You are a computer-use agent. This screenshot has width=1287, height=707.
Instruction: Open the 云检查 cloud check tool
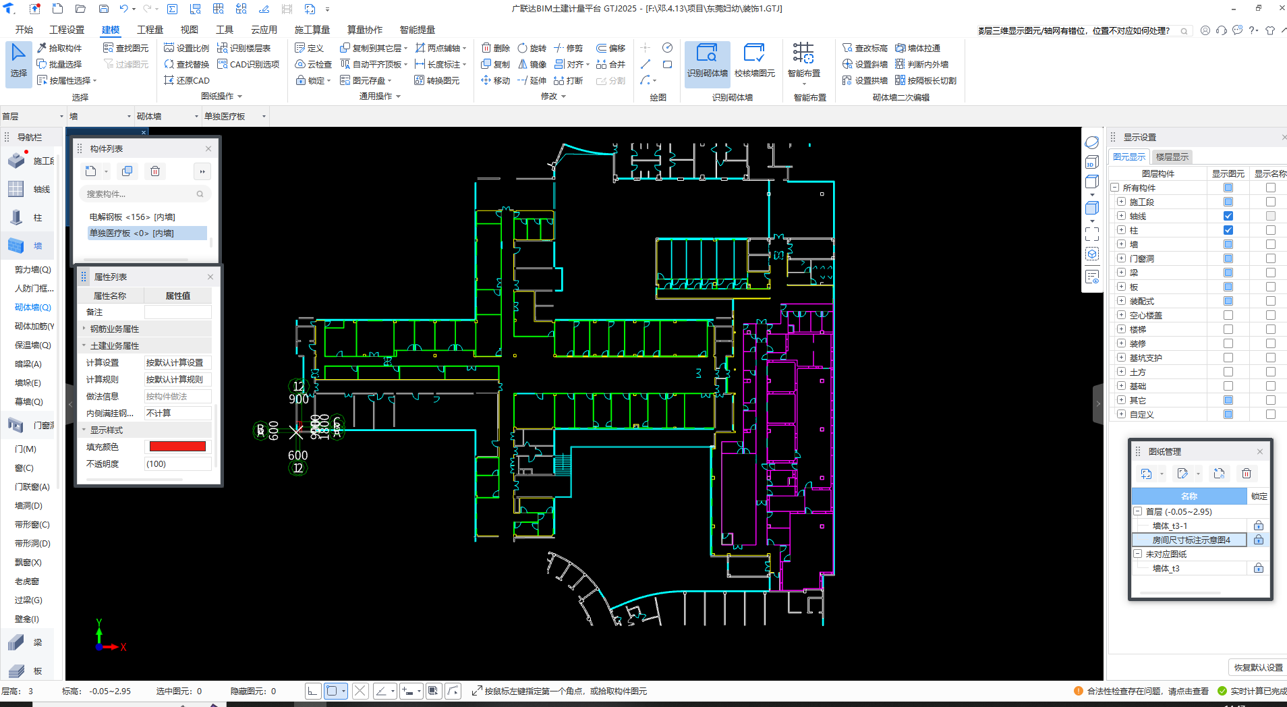click(314, 64)
